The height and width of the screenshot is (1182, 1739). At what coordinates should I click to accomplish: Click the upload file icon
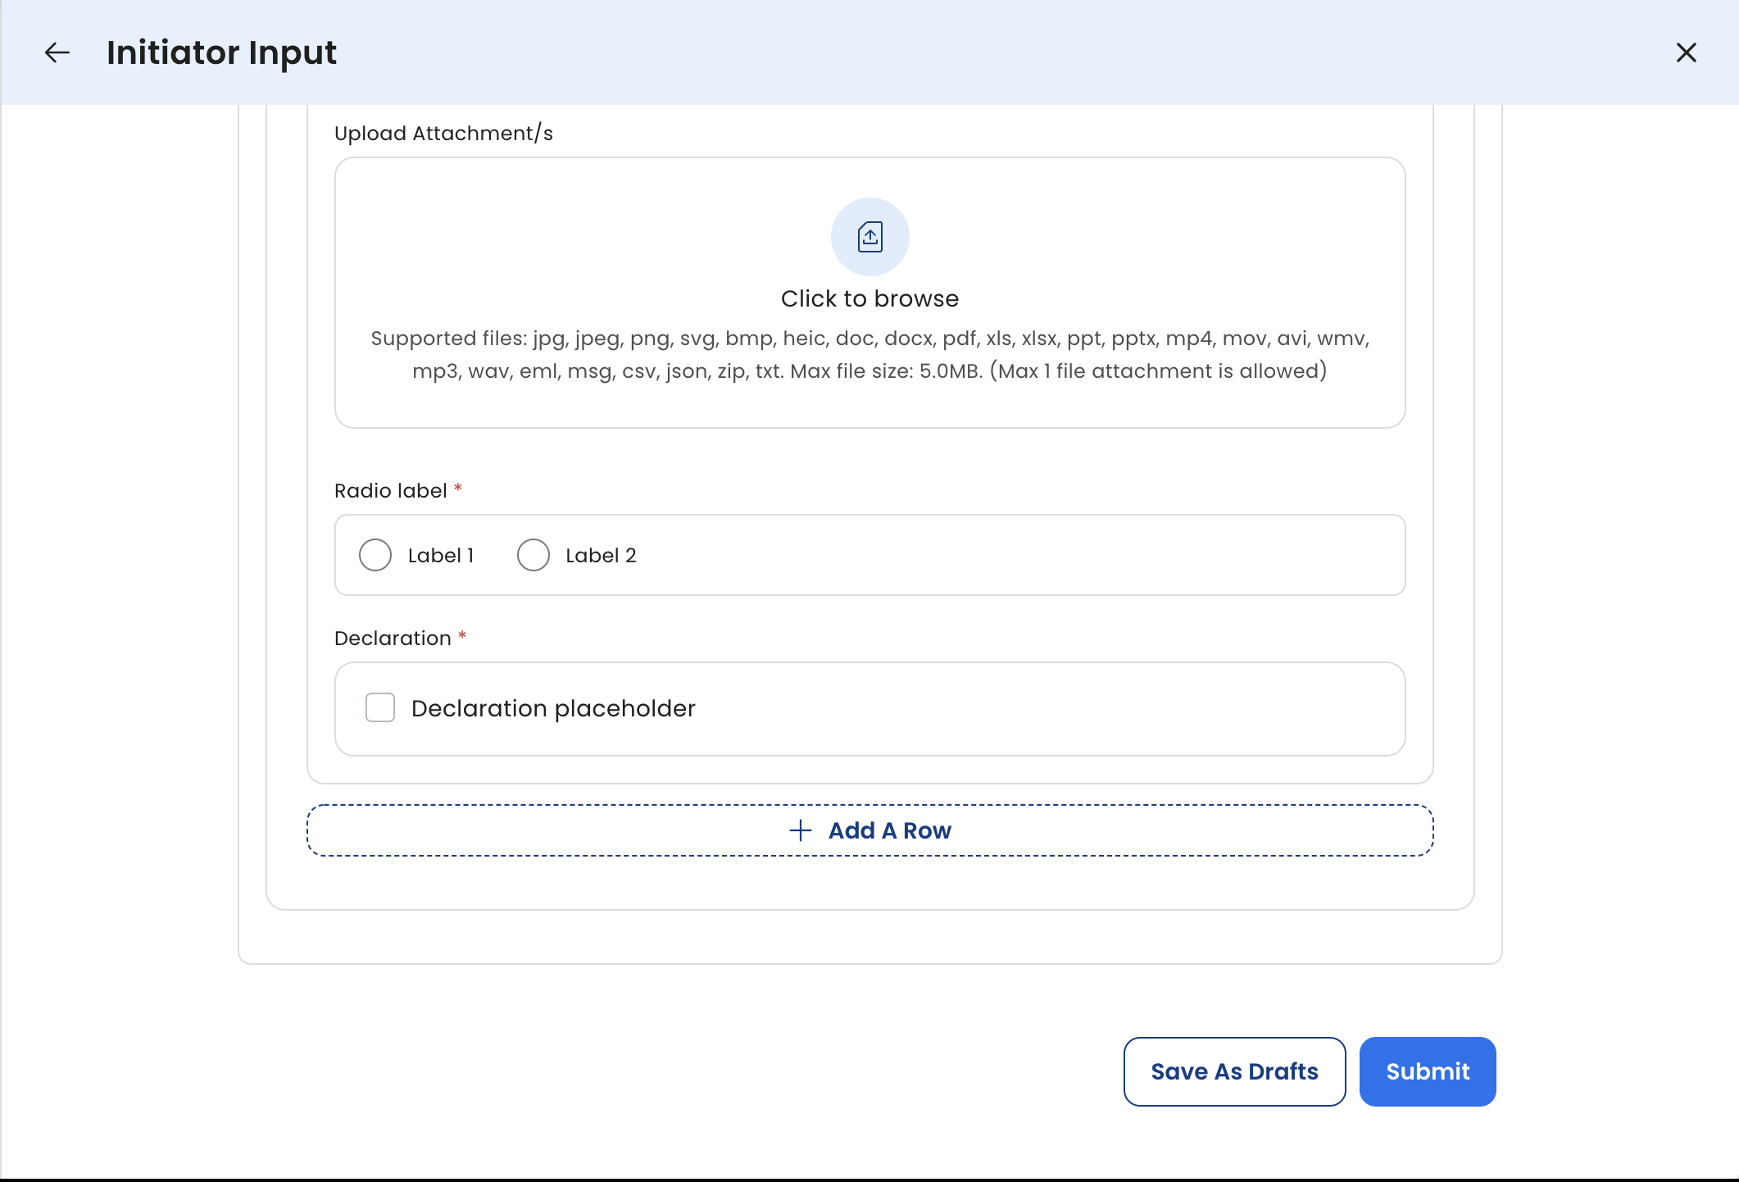[869, 237]
